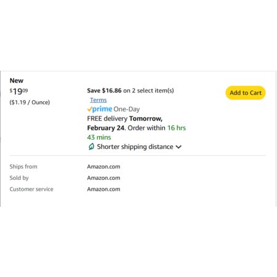Screen dimensions: 277x277
Task: Click the Add to Cart button
Action: point(246,93)
